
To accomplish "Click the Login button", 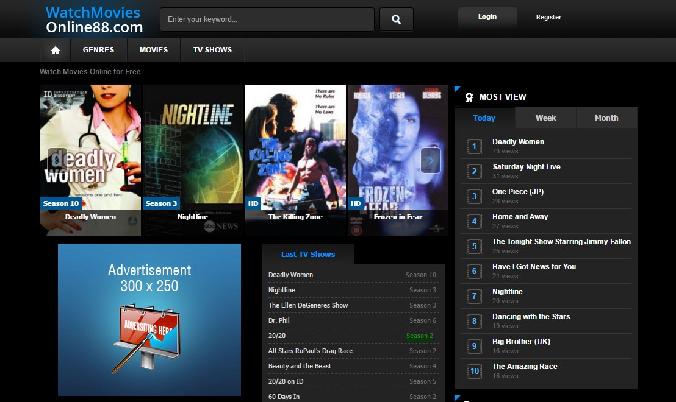I will tap(487, 17).
